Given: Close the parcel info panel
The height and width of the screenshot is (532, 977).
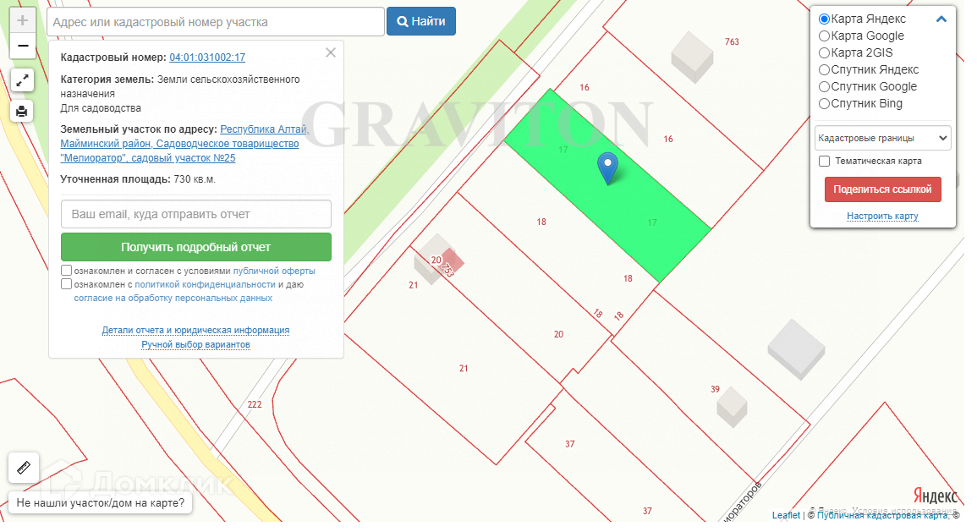Looking at the screenshot, I should pos(331,53).
